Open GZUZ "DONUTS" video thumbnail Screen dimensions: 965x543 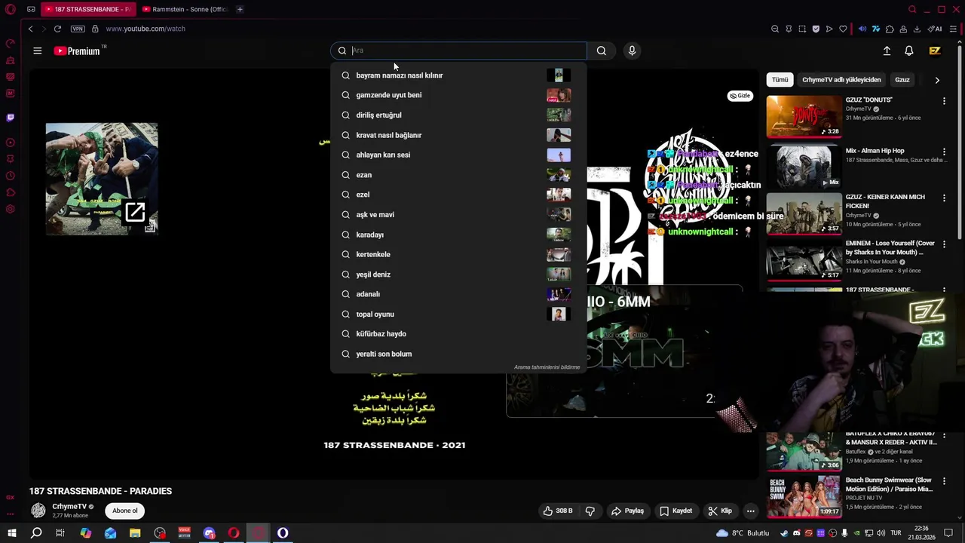(x=804, y=116)
